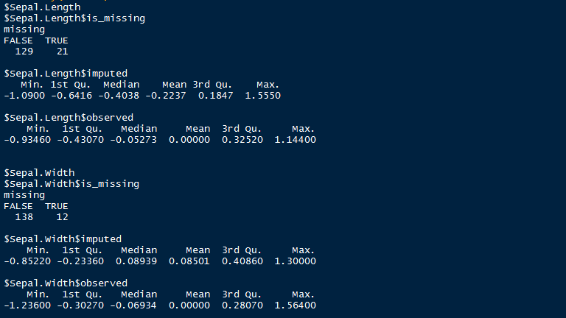
Task: Click the FALSE count 138
Action: pos(24,217)
